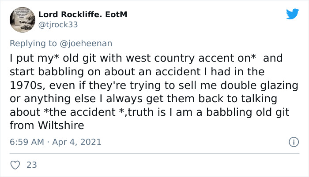Open the tweet info circle icon
This screenshot has width=309, height=177.
(x=293, y=142)
